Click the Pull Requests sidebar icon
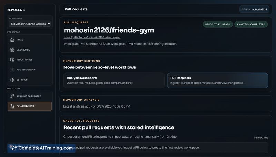 (12, 106)
